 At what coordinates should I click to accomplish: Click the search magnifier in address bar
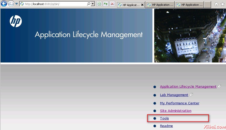pos(88,4)
